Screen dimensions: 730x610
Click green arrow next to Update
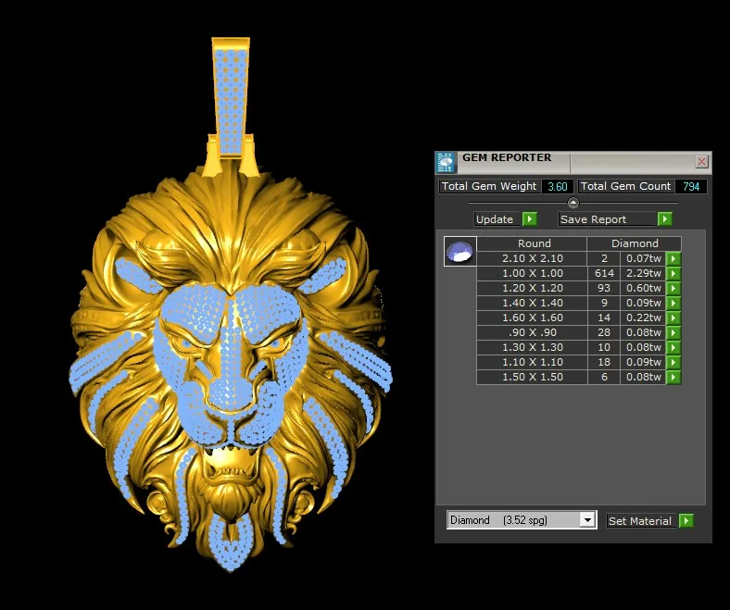(529, 219)
